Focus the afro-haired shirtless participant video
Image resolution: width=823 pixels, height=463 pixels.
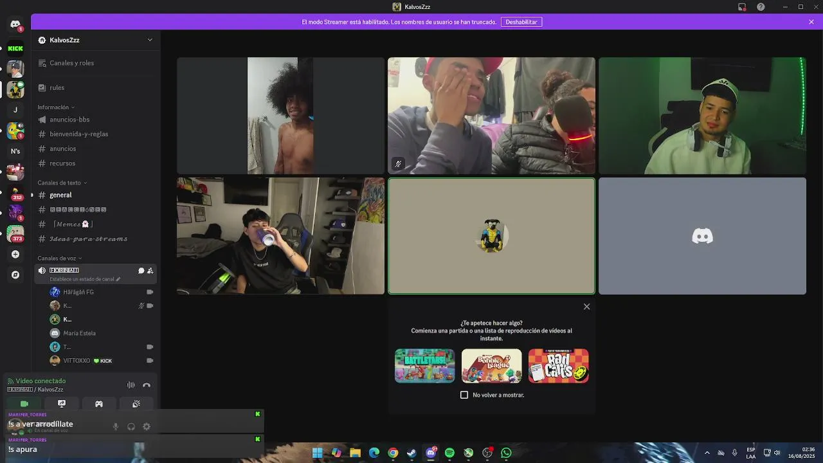tap(280, 116)
